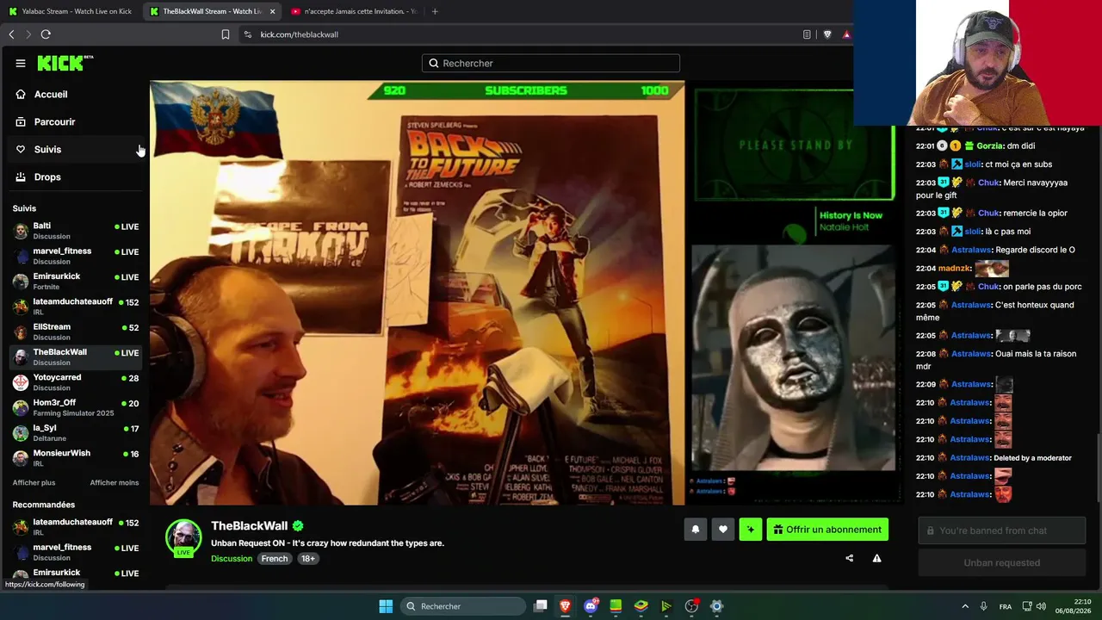
Task: Reload the current Kick page
Action: (x=46, y=34)
